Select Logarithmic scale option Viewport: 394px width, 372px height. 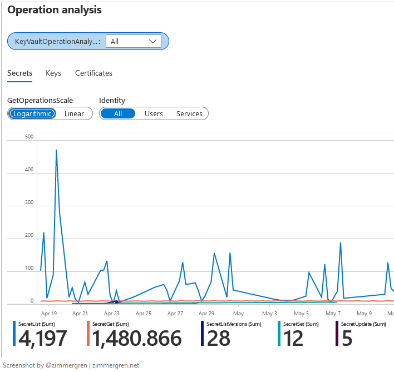pos(33,113)
